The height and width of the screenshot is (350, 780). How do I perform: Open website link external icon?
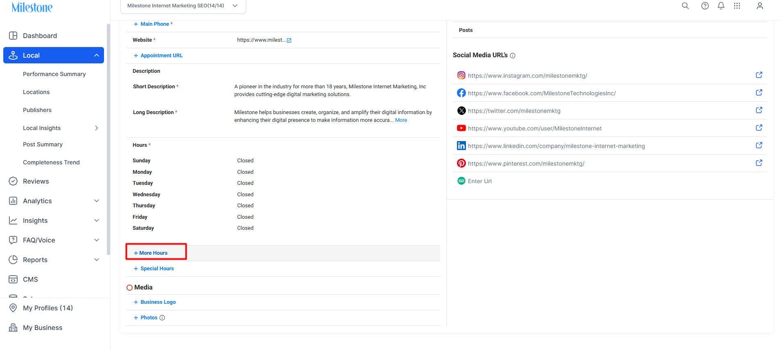tap(289, 40)
